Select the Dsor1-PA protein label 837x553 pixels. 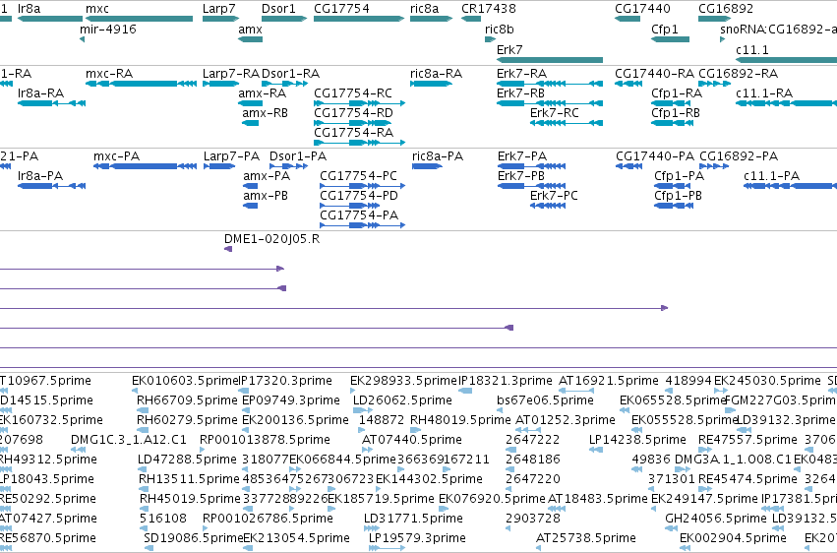pos(298,155)
